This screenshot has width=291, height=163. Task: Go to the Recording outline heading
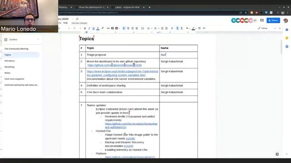(x=10, y=67)
